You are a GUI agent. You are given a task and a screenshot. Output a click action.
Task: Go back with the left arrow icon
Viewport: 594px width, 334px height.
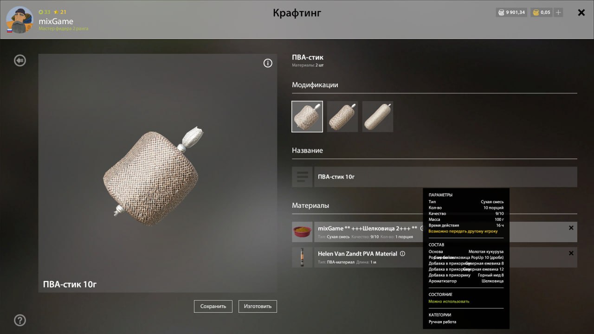click(x=19, y=60)
